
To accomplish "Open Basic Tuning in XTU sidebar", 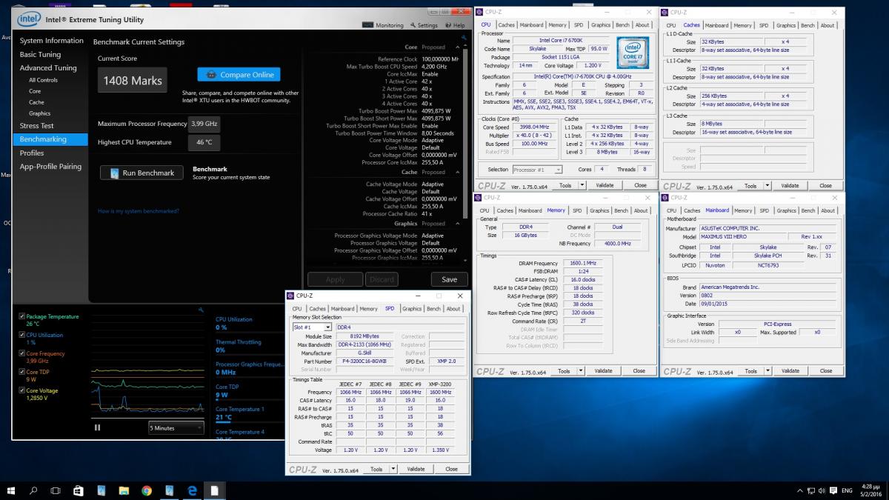I will pos(40,55).
